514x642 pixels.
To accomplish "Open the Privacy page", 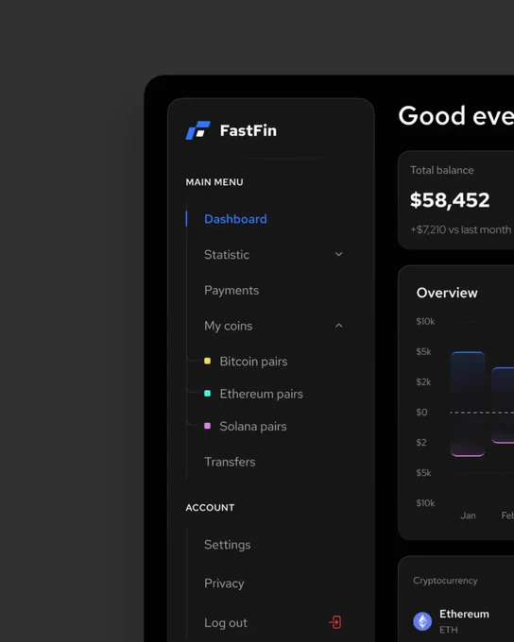I will point(224,583).
